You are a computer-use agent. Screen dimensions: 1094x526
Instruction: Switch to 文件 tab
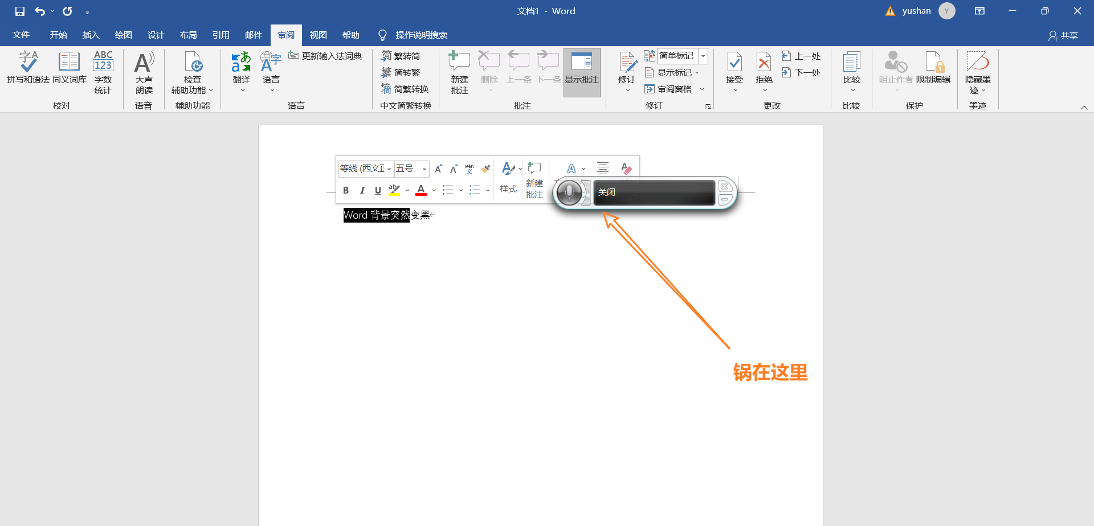point(21,35)
